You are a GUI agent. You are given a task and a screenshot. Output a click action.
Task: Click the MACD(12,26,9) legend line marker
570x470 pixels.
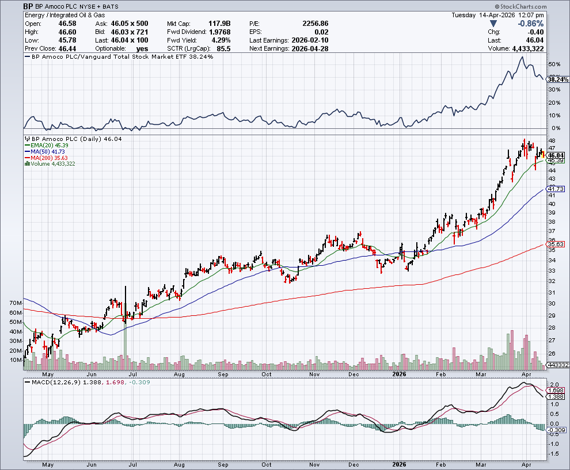coord(26,382)
